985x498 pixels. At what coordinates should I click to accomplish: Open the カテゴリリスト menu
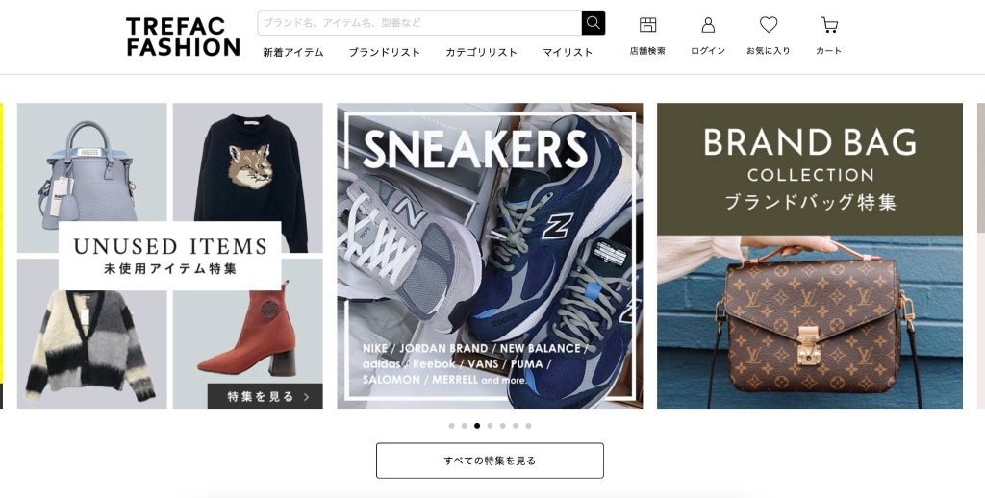pyautogui.click(x=481, y=53)
